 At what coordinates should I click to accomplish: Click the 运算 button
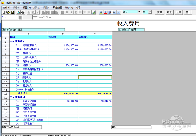pyautogui.click(x=179, y=12)
